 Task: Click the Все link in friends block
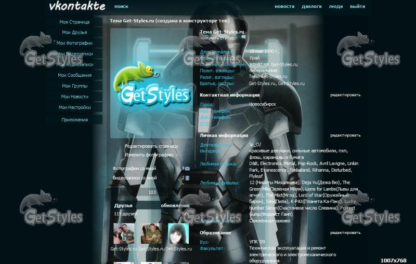tap(186, 214)
